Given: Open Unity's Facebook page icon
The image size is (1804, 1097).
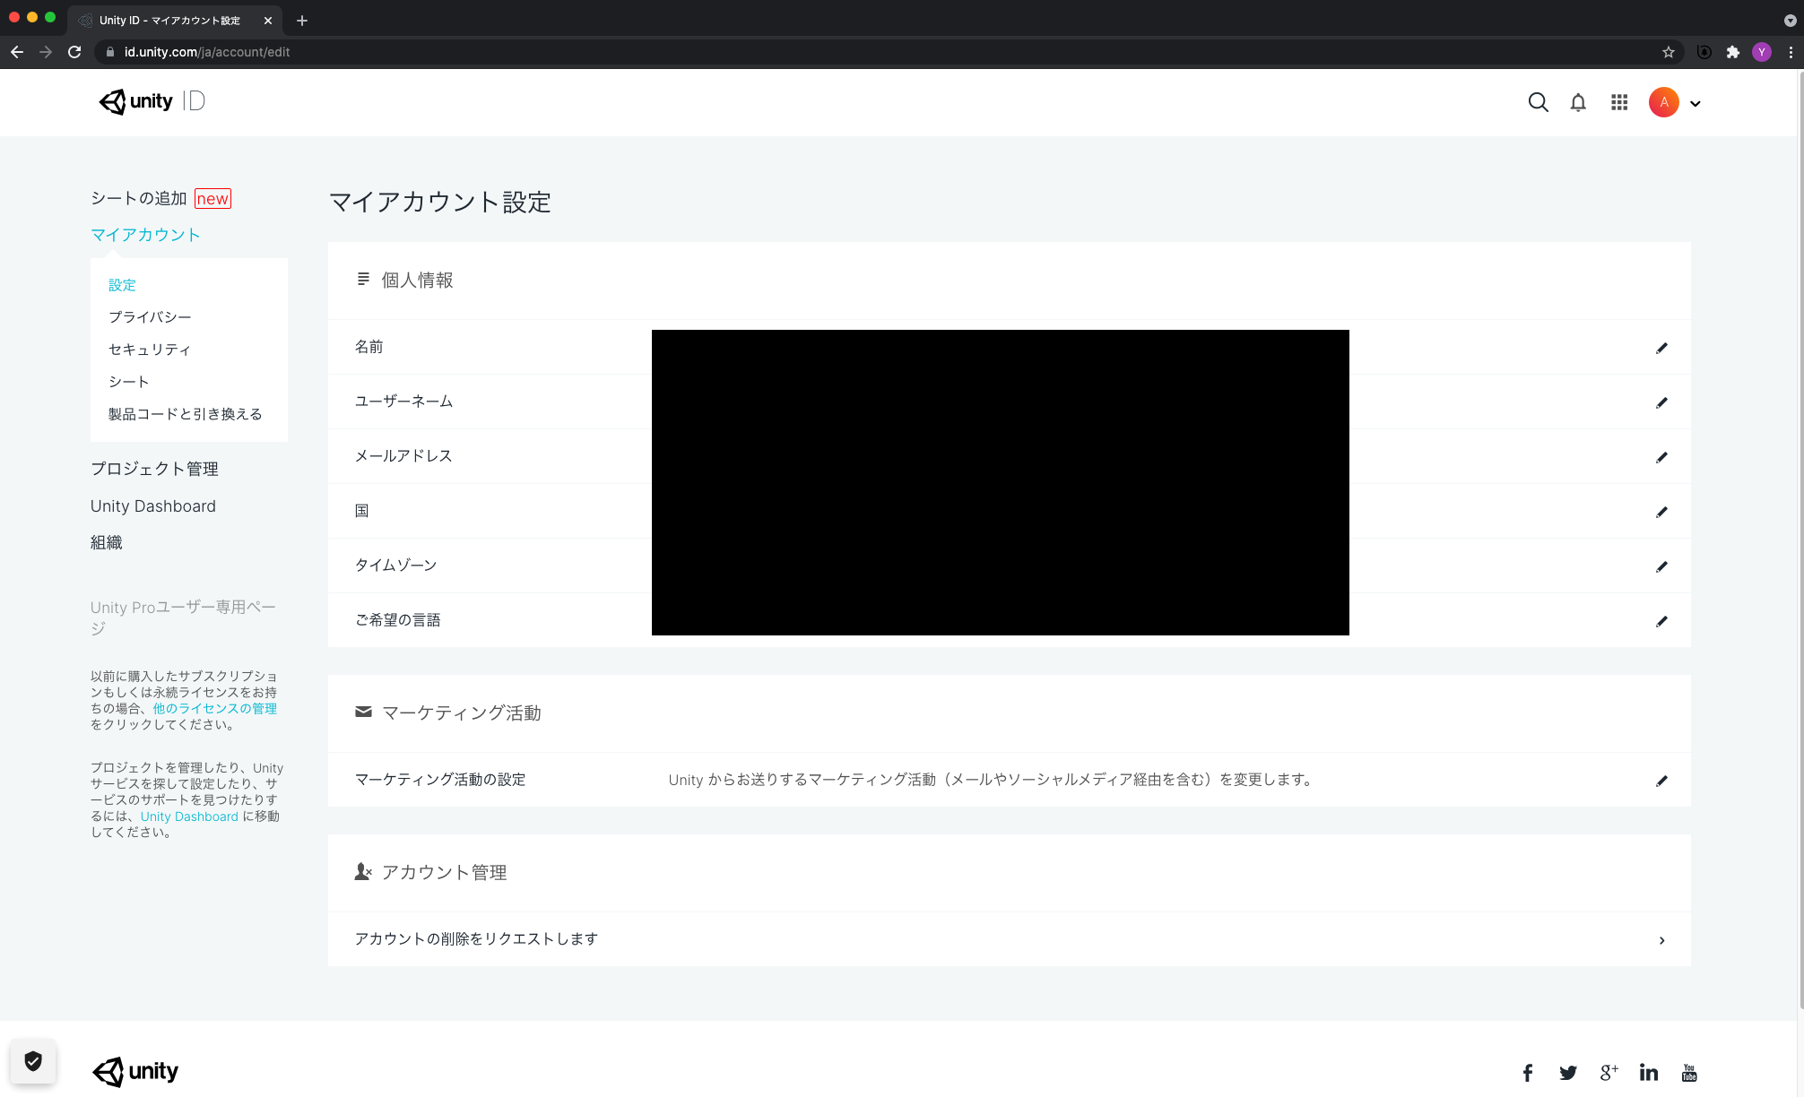Looking at the screenshot, I should pos(1528,1073).
